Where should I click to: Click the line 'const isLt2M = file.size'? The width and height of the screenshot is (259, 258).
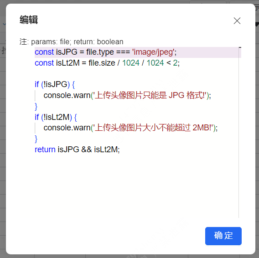(x=107, y=63)
